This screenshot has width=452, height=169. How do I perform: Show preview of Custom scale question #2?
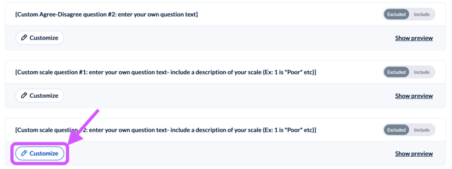tap(414, 154)
